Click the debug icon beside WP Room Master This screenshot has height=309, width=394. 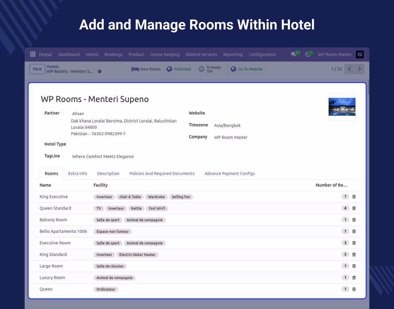(x=360, y=54)
